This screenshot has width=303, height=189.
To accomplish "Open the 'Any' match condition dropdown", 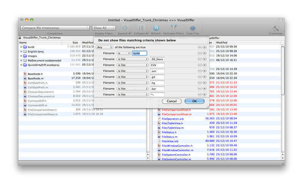I will click(x=105, y=47).
